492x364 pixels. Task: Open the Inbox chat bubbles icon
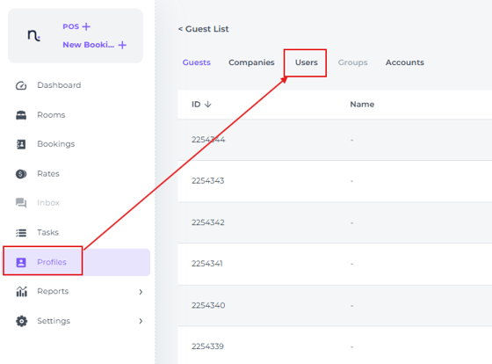point(21,203)
